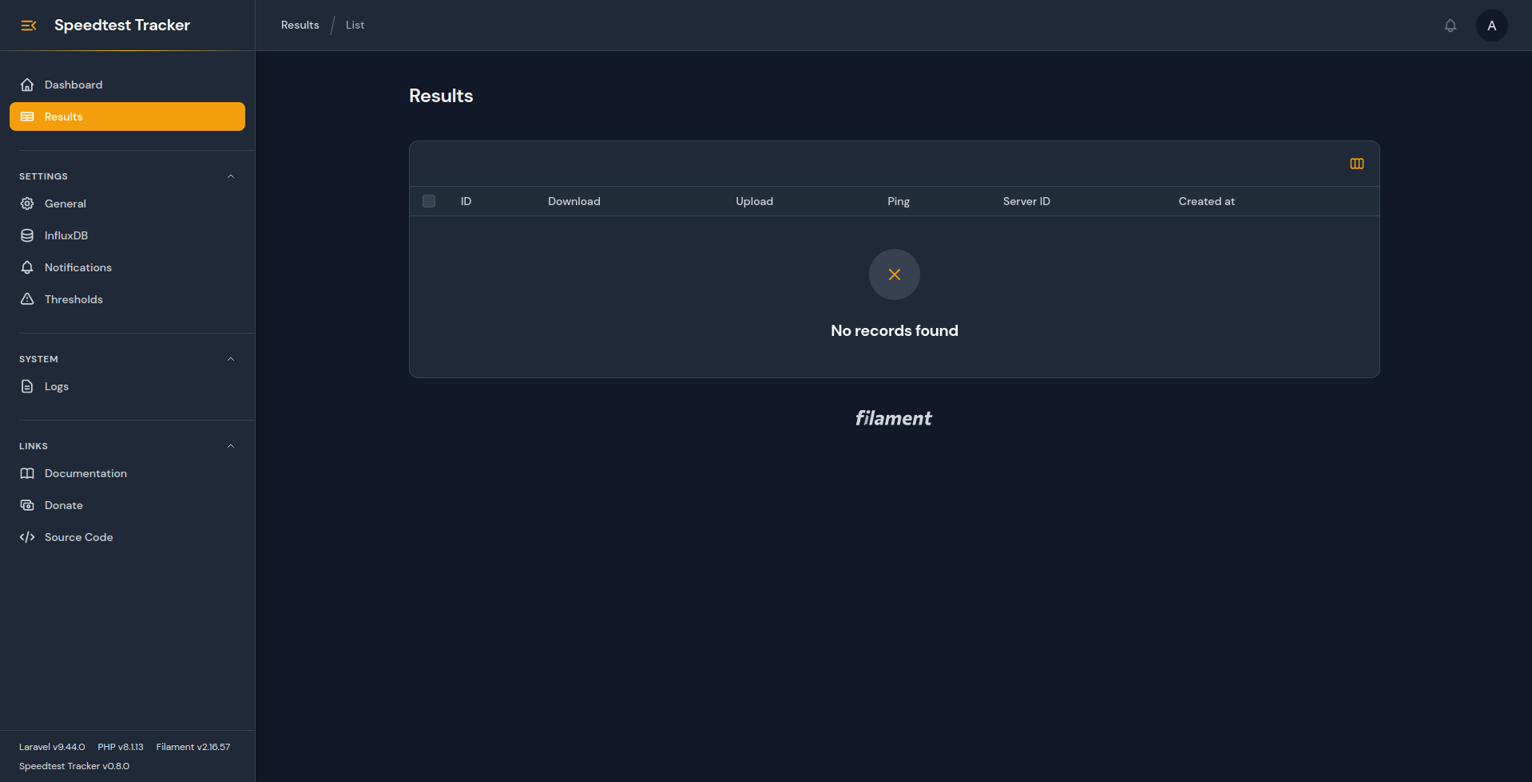The image size is (1532, 782).
Task: Click the Laravel v9.44.0 version text
Action: (52, 747)
